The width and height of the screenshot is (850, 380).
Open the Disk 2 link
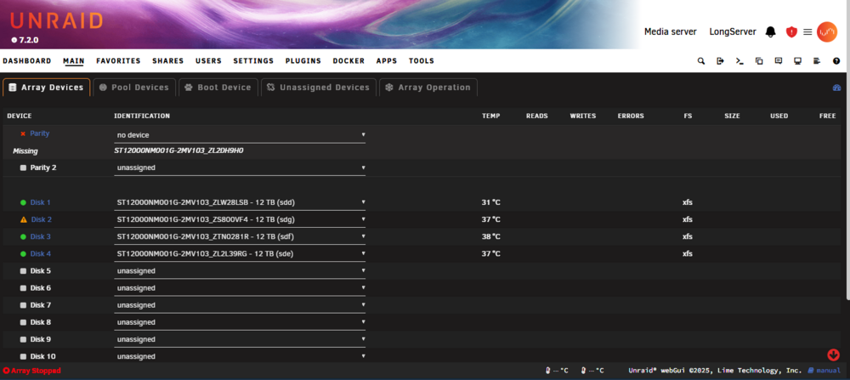point(41,219)
